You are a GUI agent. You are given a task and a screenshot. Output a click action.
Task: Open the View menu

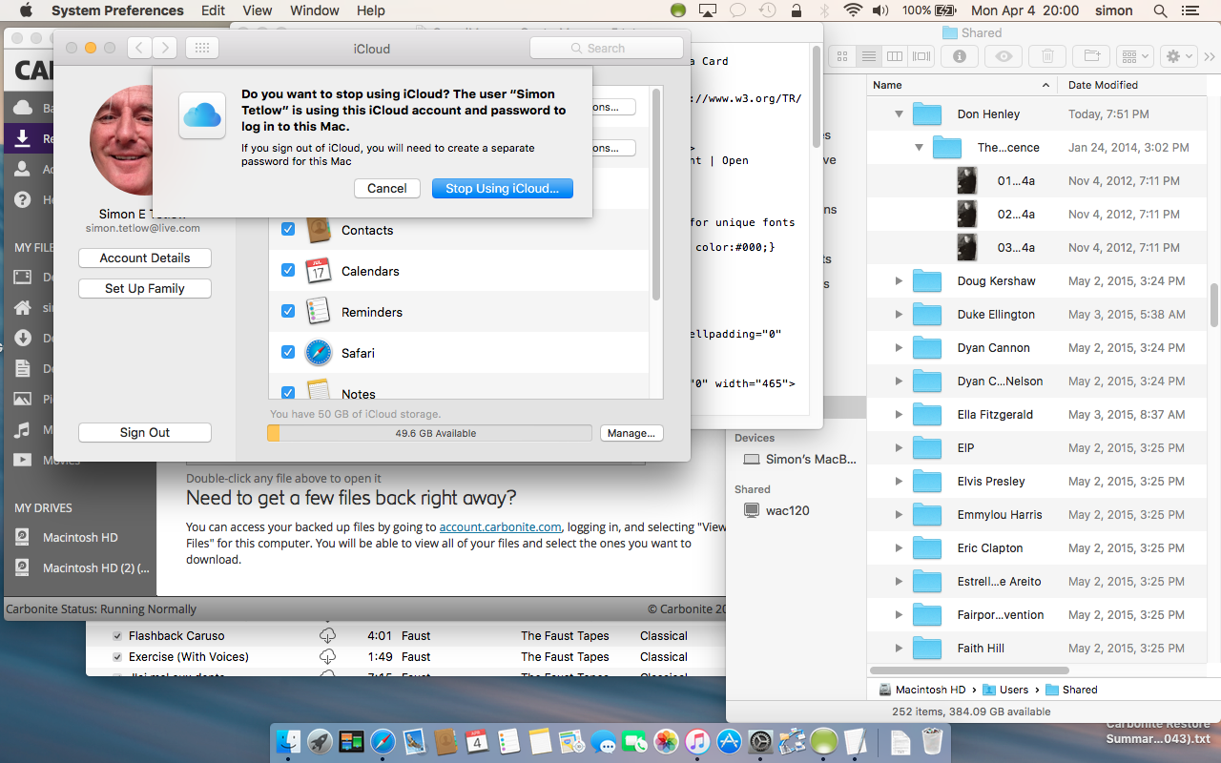click(258, 10)
